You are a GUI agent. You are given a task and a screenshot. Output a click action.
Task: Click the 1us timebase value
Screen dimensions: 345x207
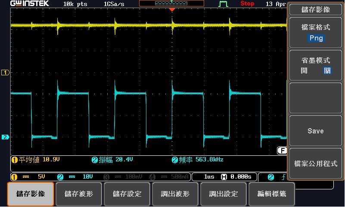(x=209, y=177)
